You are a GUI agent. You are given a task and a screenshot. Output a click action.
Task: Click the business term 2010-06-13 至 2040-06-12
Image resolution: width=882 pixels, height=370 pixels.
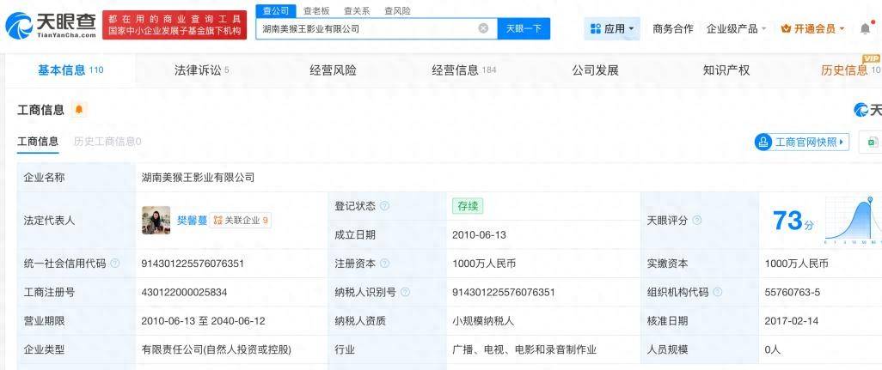(x=203, y=321)
